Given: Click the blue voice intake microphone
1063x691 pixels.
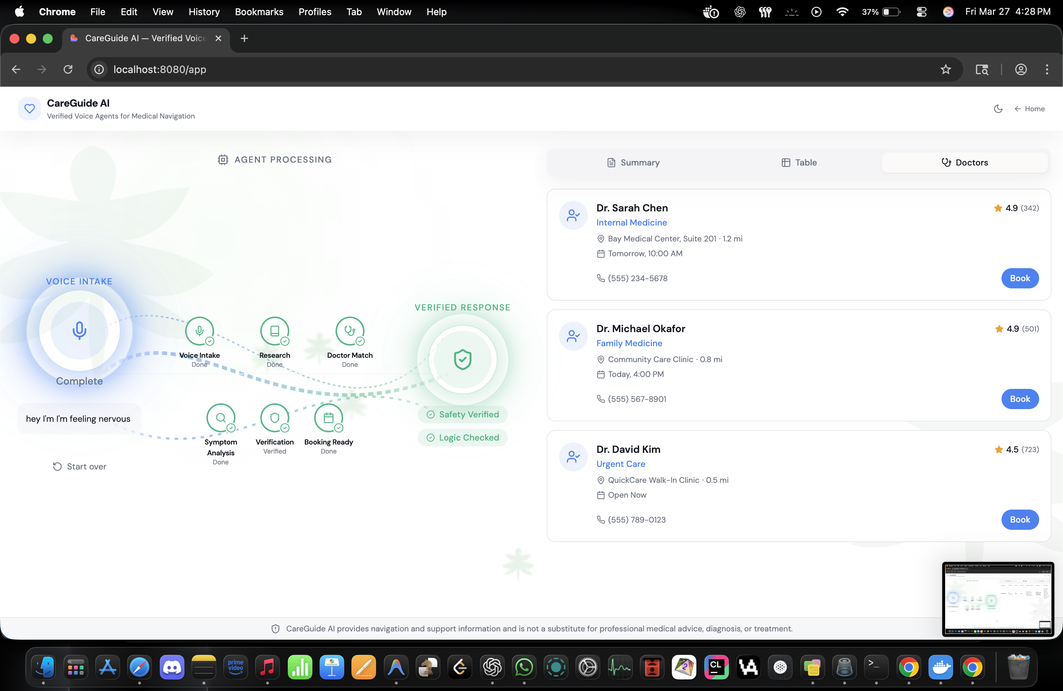Looking at the screenshot, I should click(80, 330).
